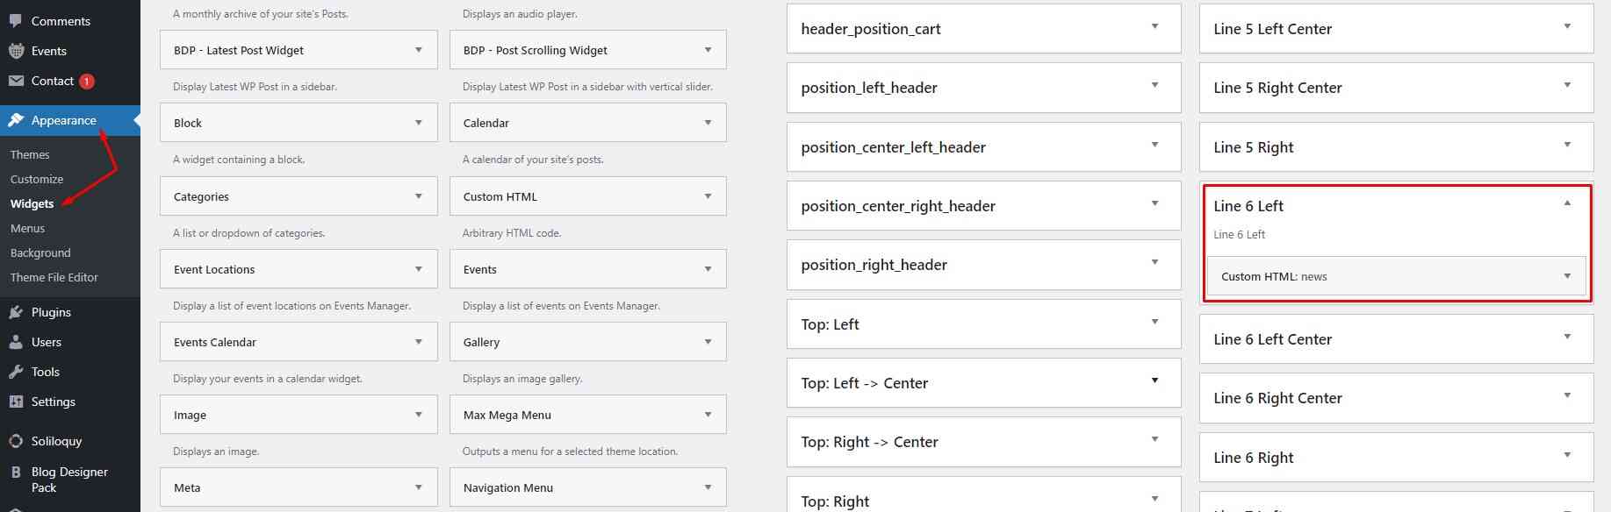Collapse the Line 6 Left widget area
Screen dimensions: 1611x512
coord(1567,203)
